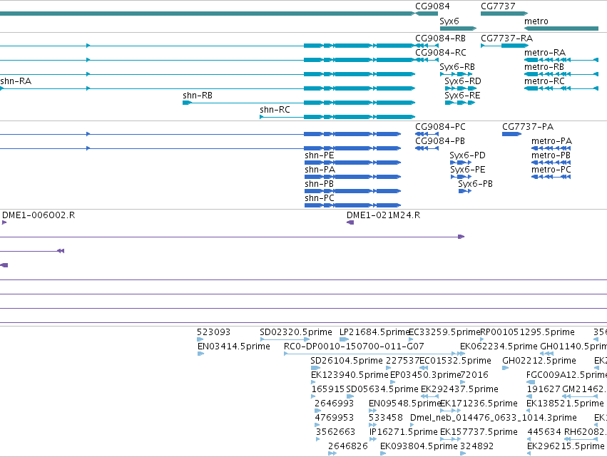Click protein Syx6-PD

click(x=461, y=163)
